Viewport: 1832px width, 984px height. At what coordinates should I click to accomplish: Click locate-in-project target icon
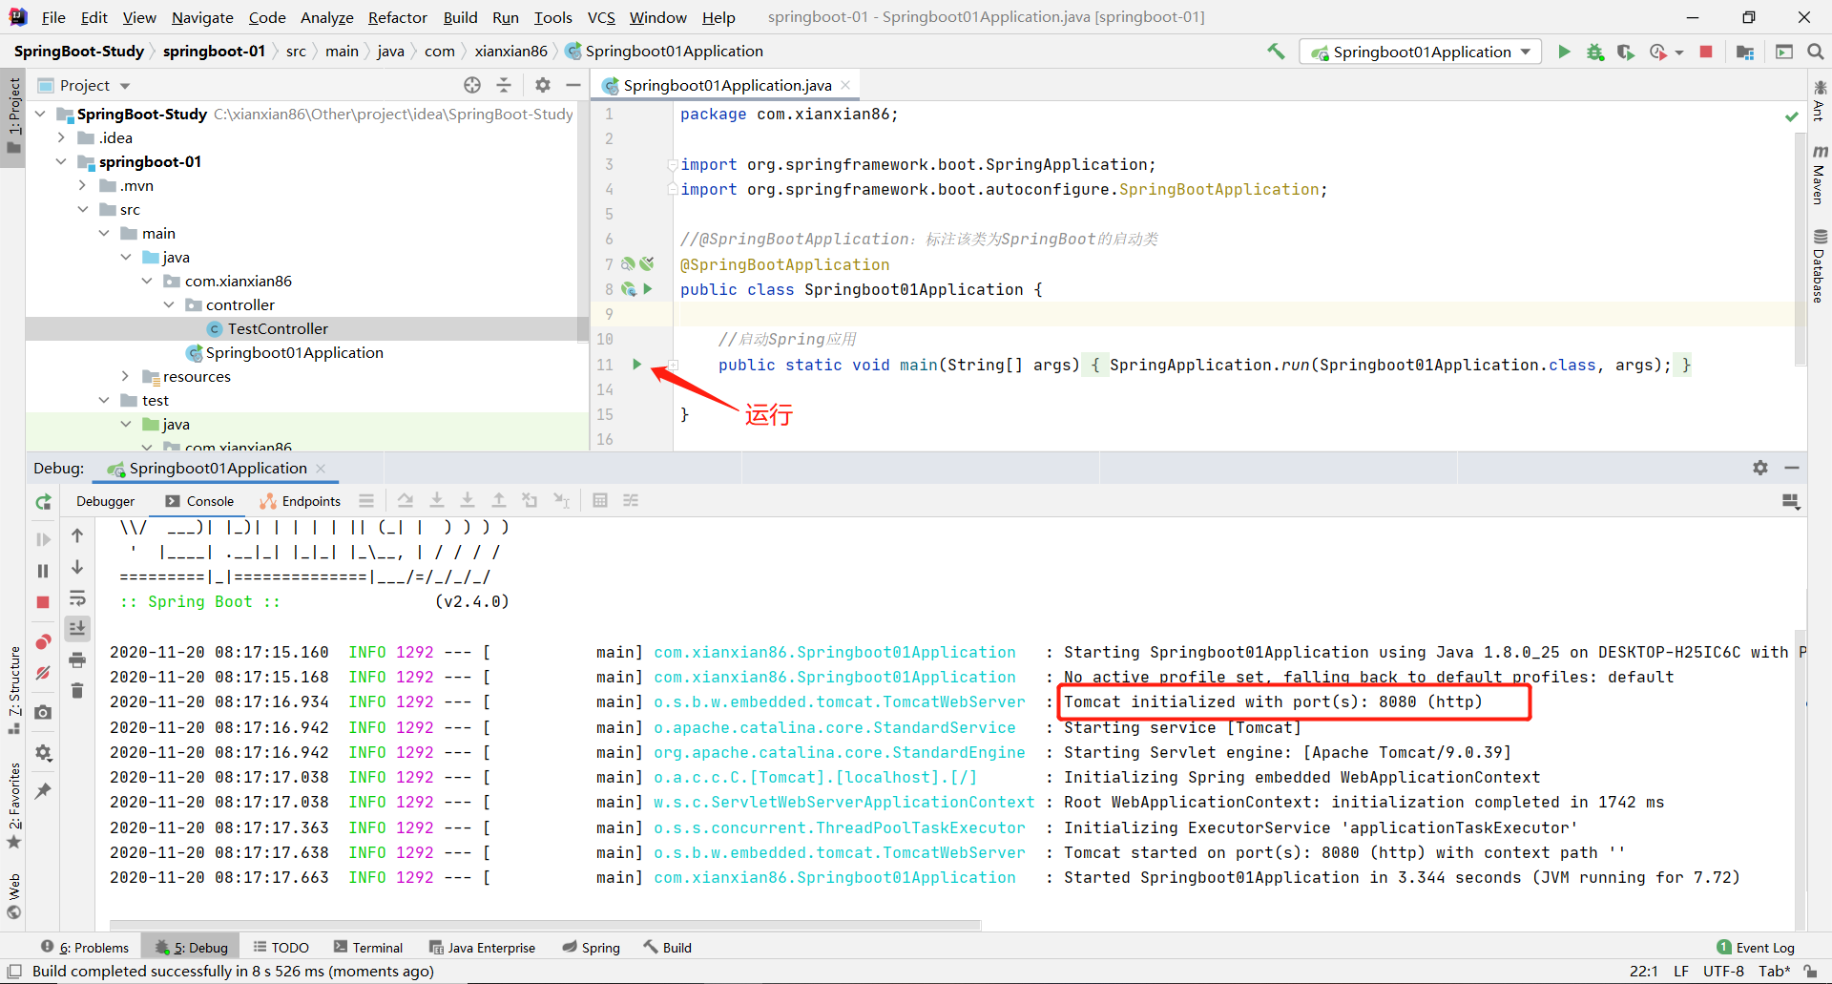point(472,85)
